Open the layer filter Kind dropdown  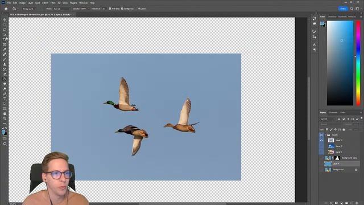(x=328, y=119)
